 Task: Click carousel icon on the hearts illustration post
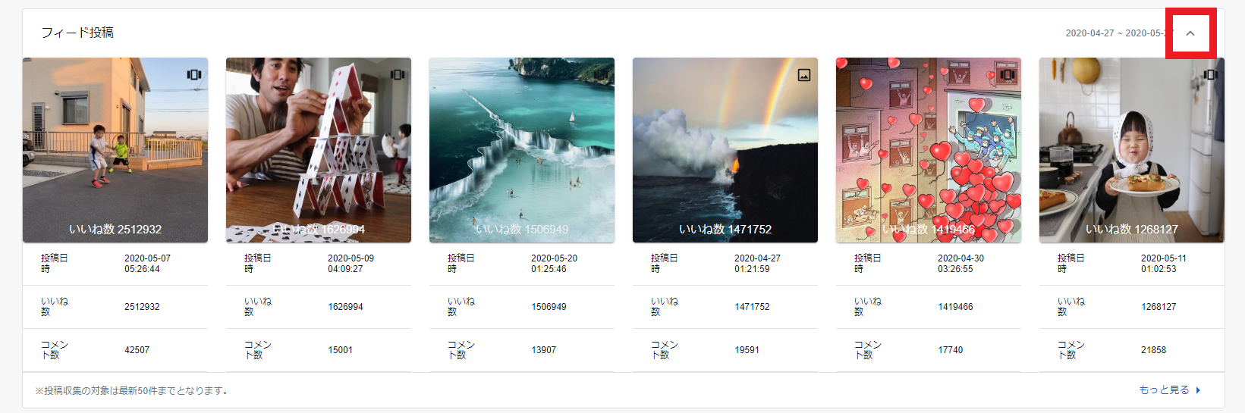[1007, 74]
